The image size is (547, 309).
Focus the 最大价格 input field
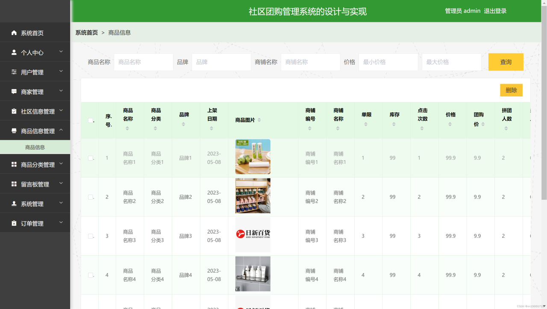451,62
